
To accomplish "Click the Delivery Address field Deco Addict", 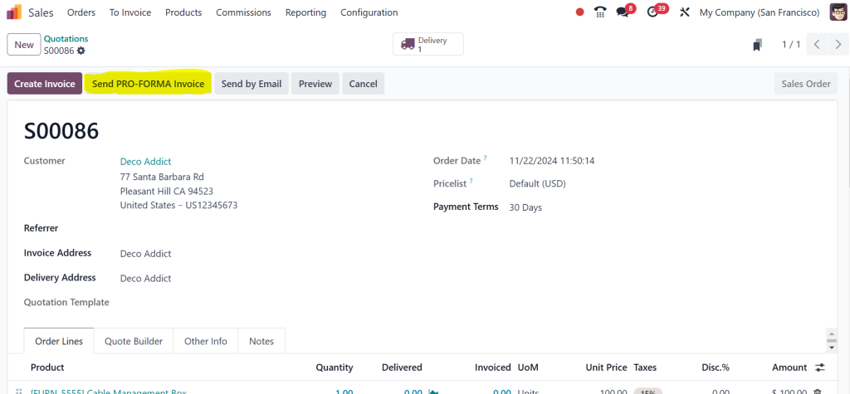I will tap(145, 279).
